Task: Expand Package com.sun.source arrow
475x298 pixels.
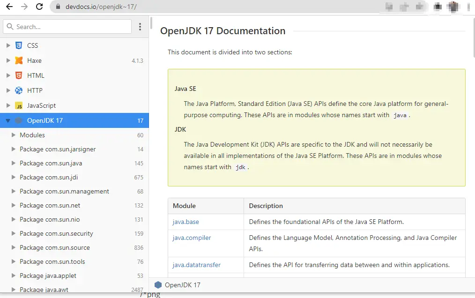Action: click(x=13, y=247)
